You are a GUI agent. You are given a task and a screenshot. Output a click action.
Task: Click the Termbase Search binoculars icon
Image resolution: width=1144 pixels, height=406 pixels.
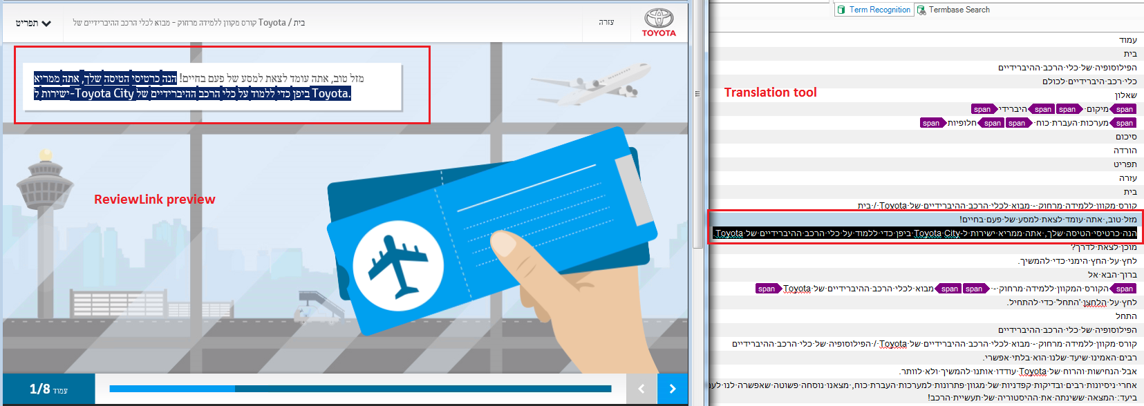point(921,10)
